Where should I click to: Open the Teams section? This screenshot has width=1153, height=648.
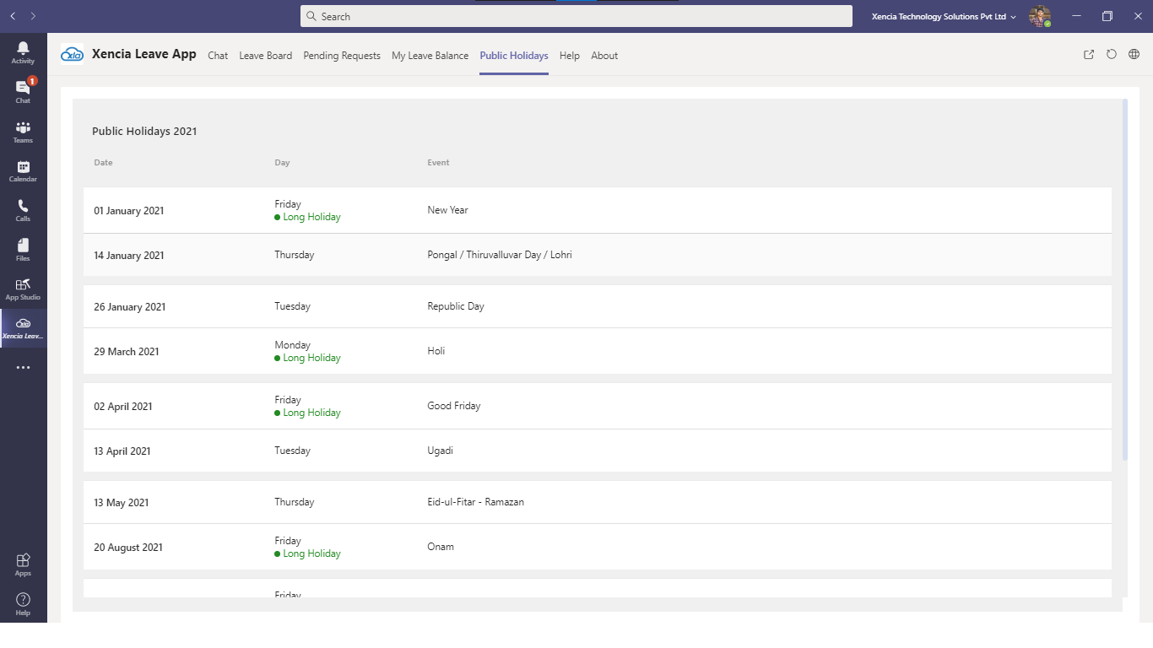23,129
